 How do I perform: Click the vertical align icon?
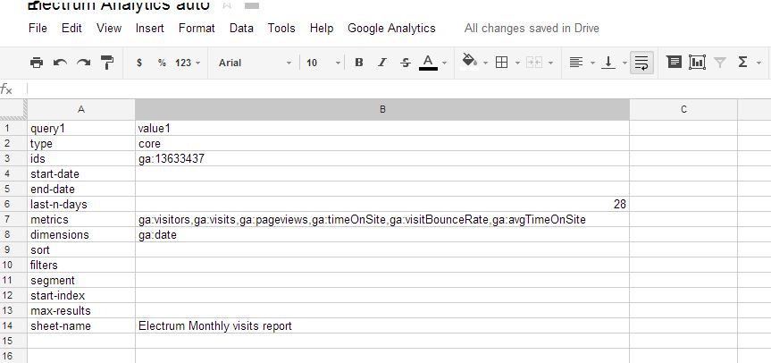coord(608,63)
